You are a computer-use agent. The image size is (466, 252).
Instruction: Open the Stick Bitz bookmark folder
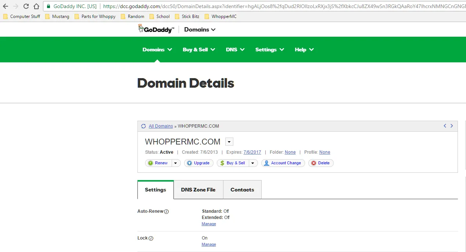pyautogui.click(x=187, y=17)
